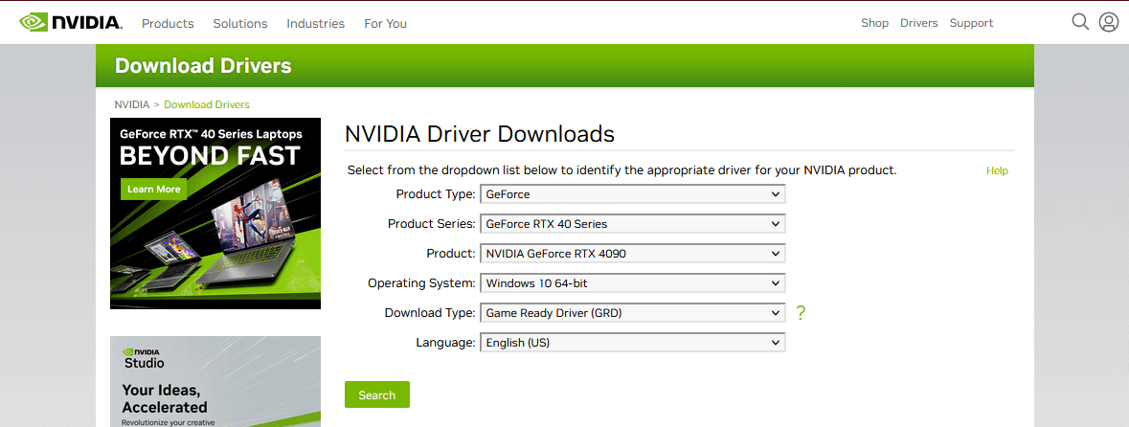This screenshot has width=1129, height=427.
Task: Click the NVIDIA logo
Action: [71, 22]
